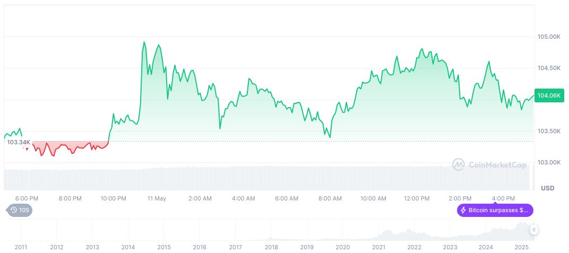569x253 pixels.
Task: Select 2018 on the overview timeline
Action: click(271, 247)
